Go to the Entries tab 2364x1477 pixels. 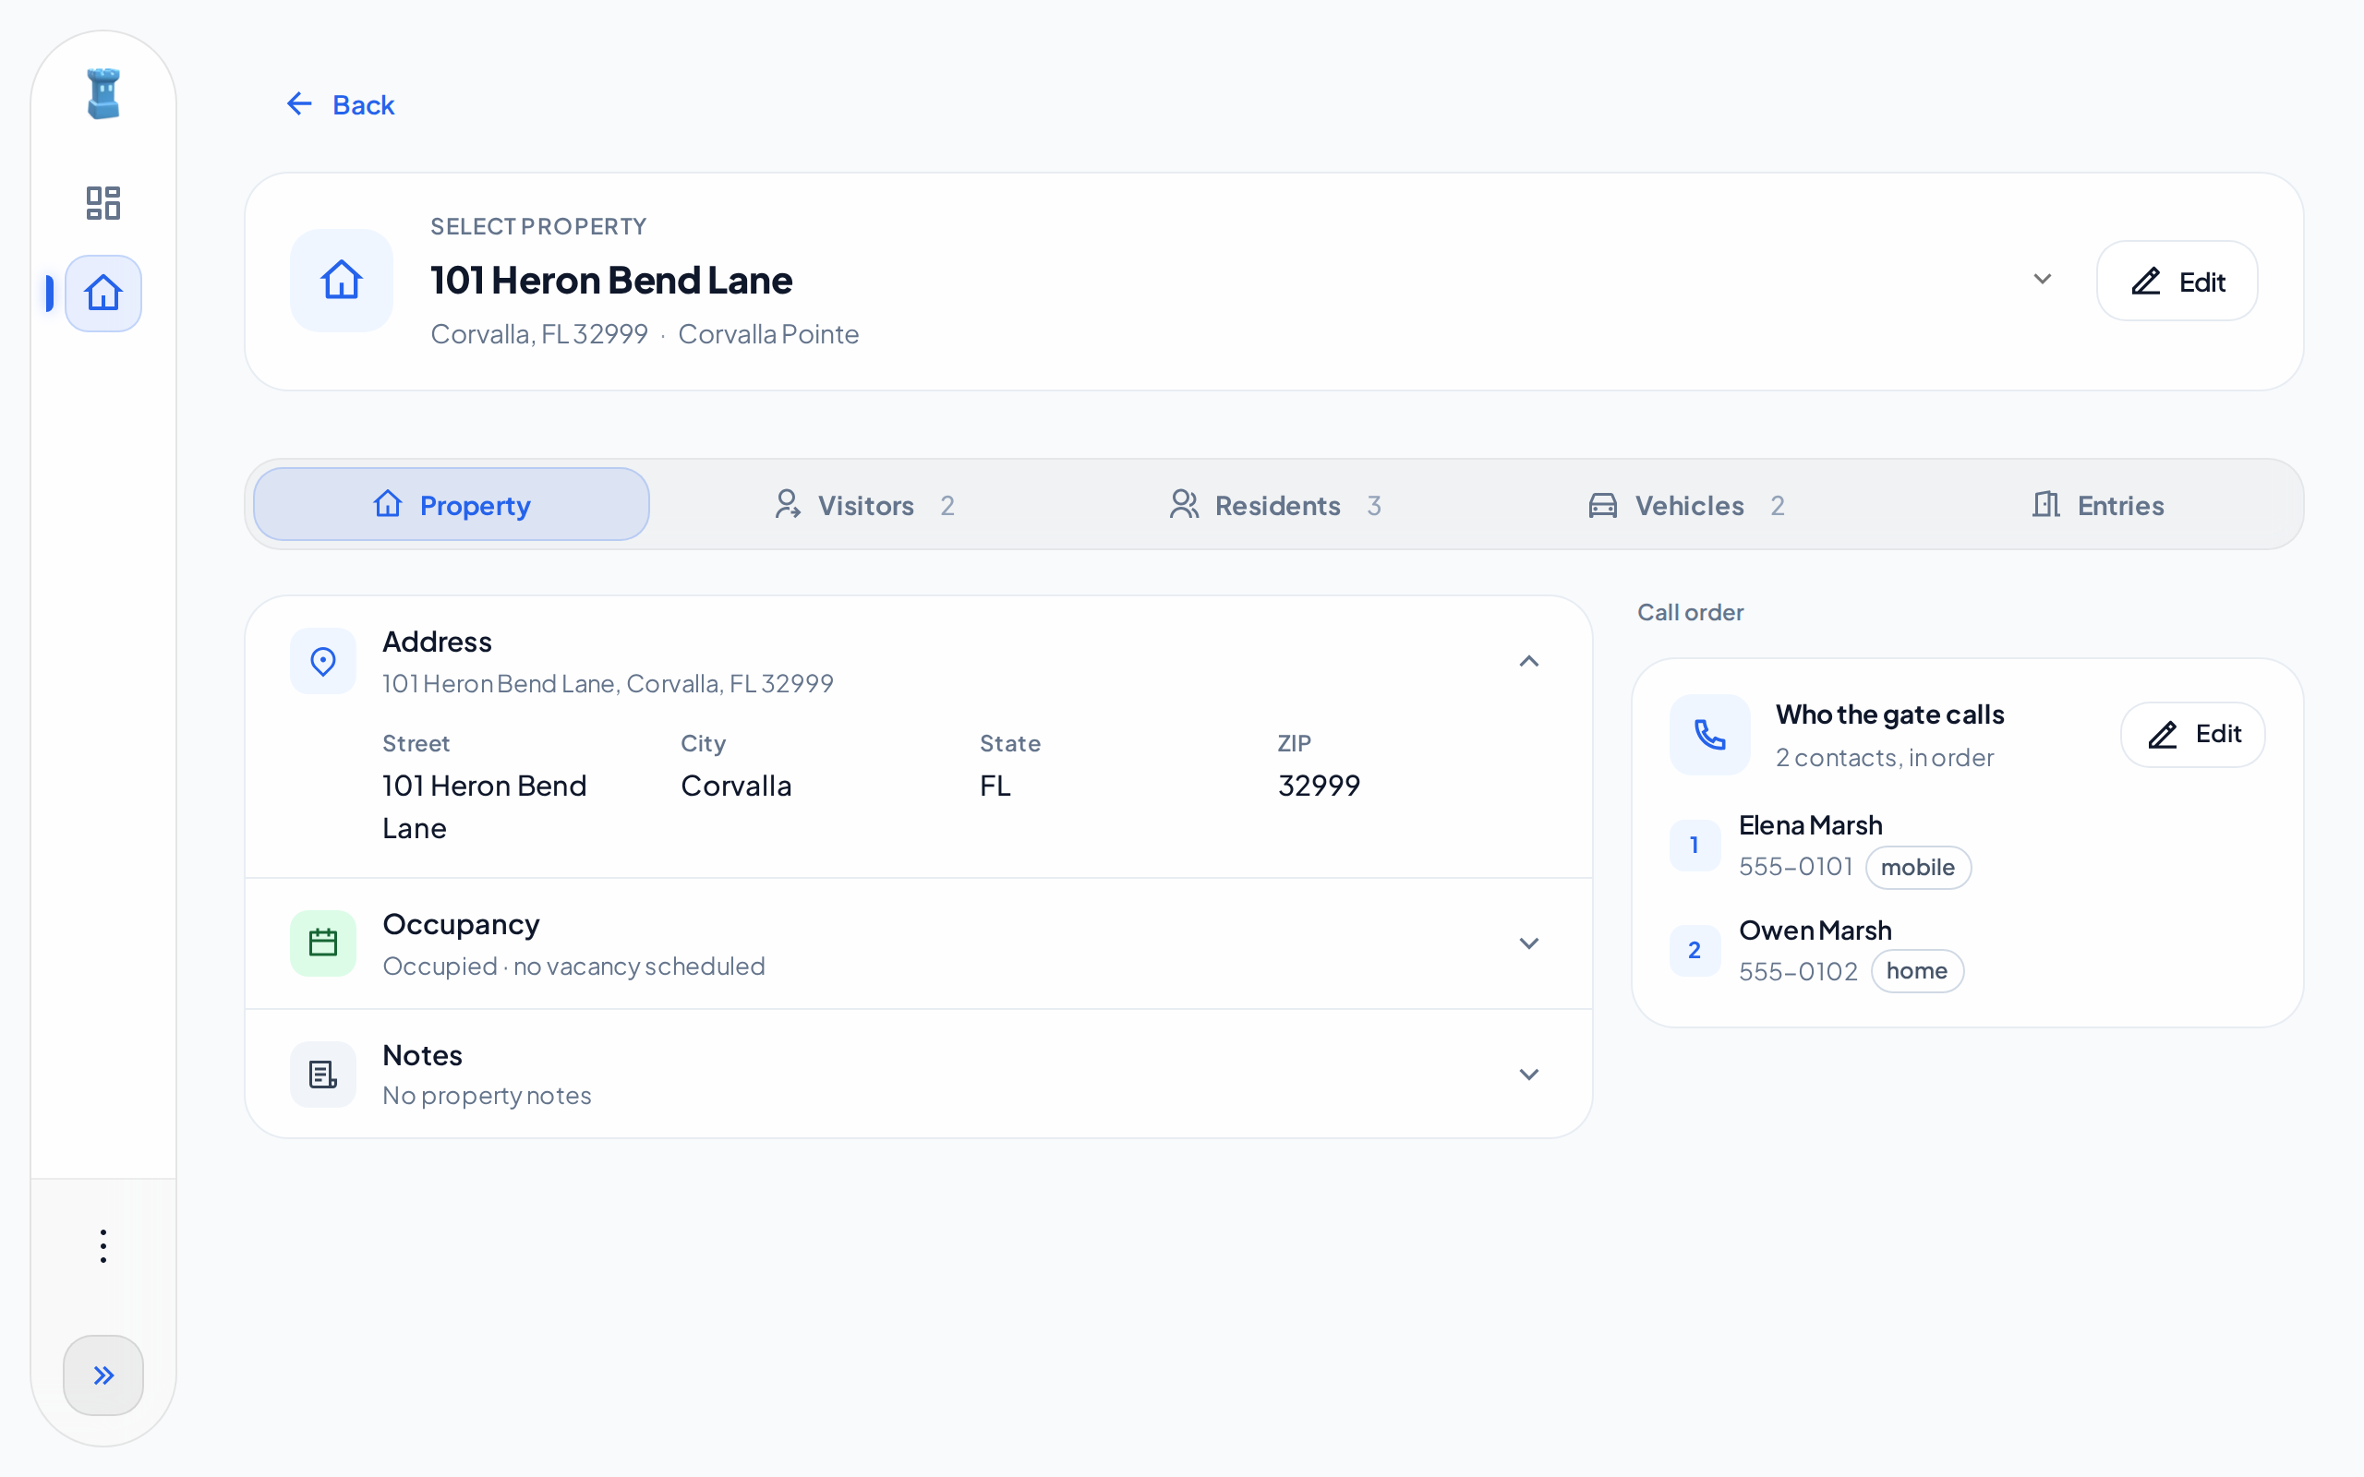[2098, 505]
